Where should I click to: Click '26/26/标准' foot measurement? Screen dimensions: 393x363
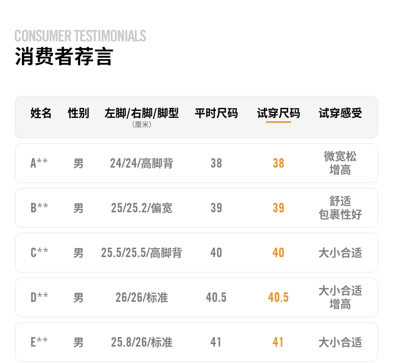[142, 298]
